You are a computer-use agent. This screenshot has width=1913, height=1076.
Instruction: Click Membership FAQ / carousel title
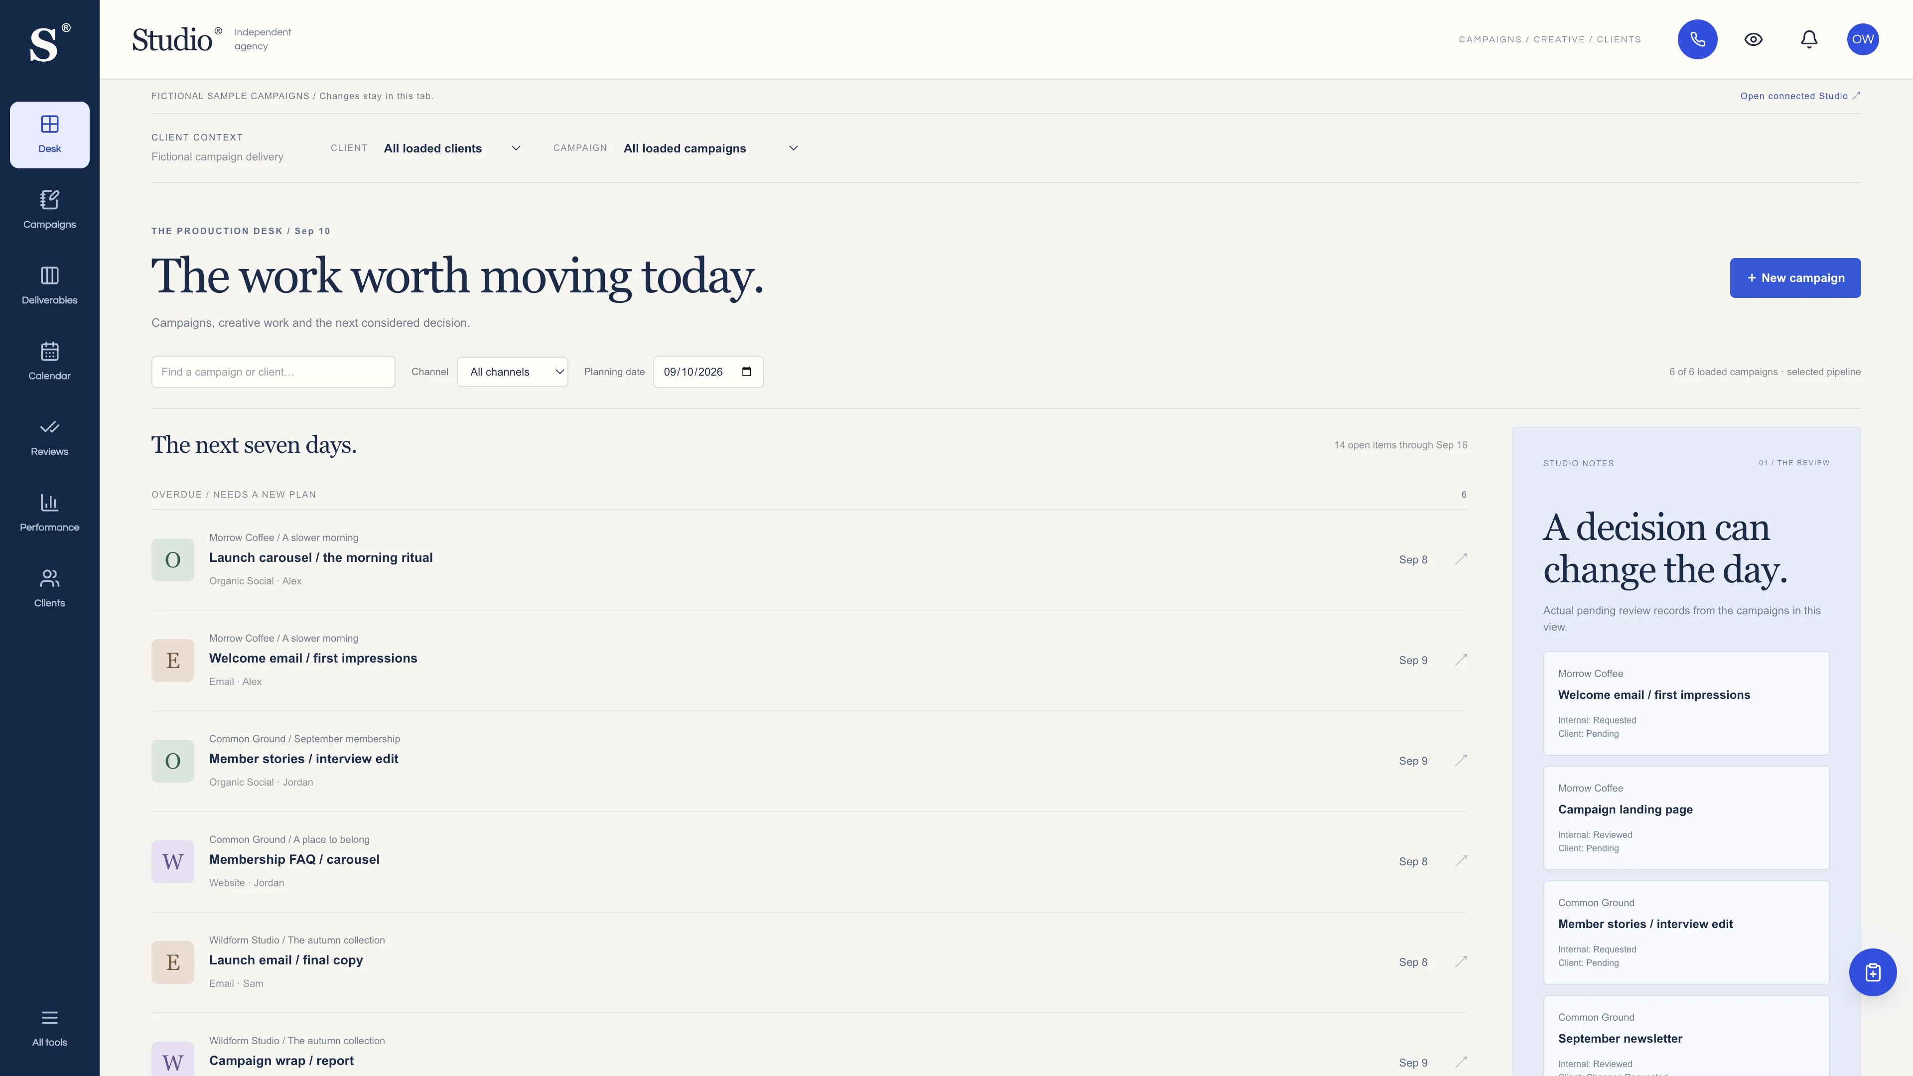(294, 859)
